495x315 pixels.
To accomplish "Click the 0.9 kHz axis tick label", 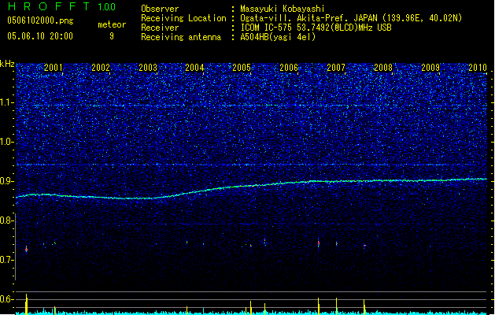I will point(7,181).
